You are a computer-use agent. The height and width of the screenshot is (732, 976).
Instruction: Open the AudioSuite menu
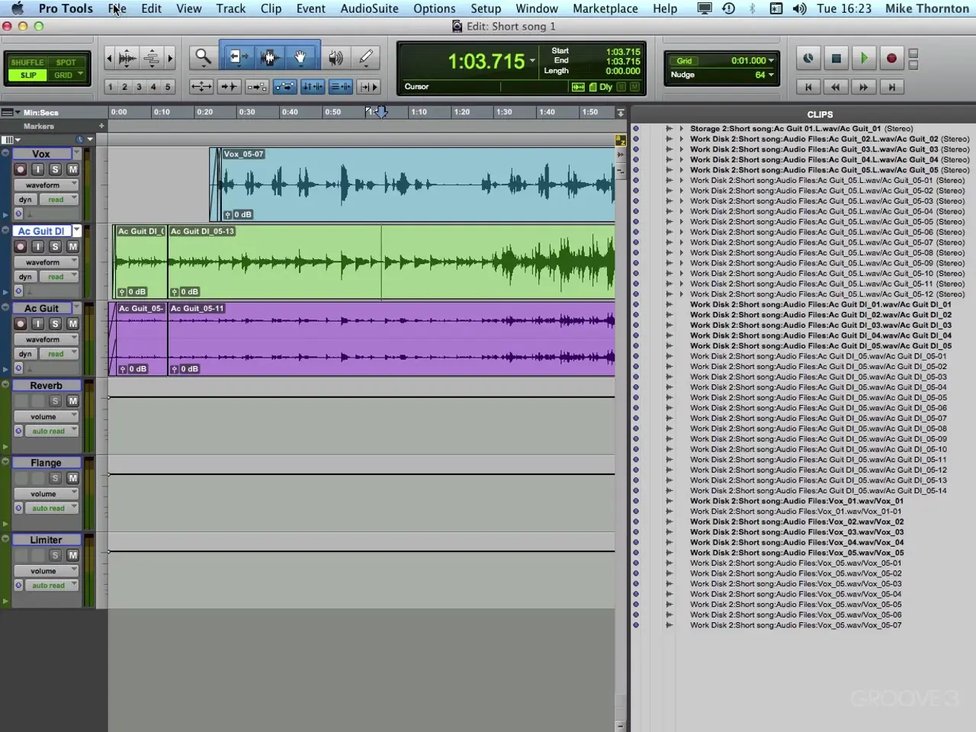click(x=369, y=8)
